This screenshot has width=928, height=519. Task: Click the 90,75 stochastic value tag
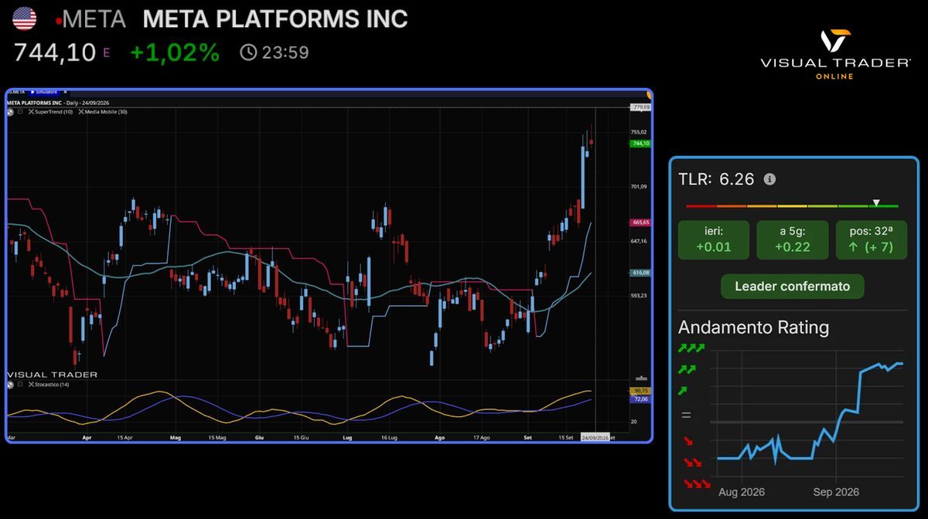(640, 392)
